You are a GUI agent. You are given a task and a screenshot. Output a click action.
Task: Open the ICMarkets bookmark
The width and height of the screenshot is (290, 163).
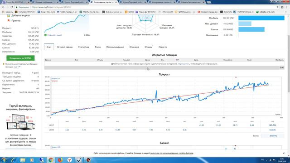pos(226,12)
